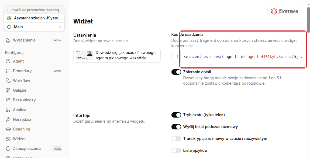Click the Main branch circle icon

tap(9, 27)
